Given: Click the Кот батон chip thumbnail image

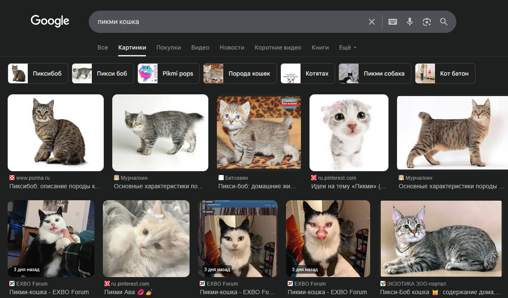Looking at the screenshot, I should 425,73.
